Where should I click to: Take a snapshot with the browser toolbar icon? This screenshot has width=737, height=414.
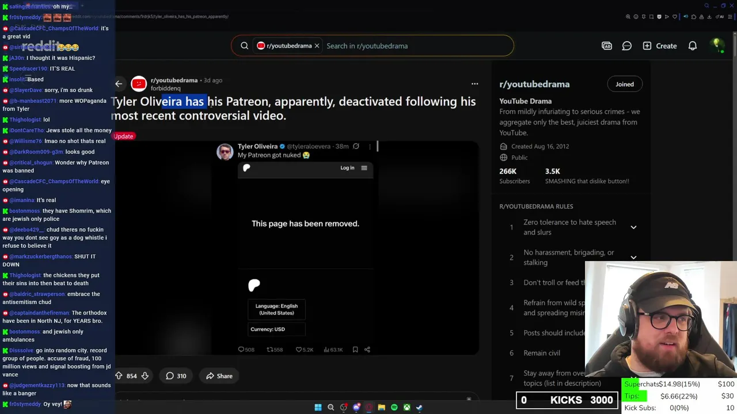651,17
